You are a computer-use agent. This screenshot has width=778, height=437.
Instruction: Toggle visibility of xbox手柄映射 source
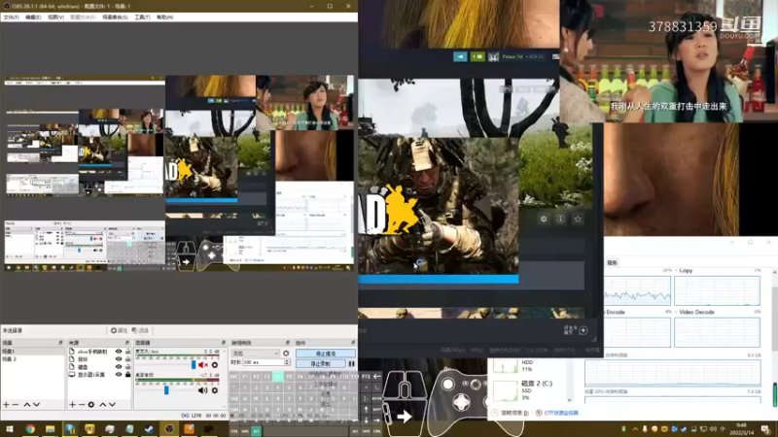coord(119,352)
